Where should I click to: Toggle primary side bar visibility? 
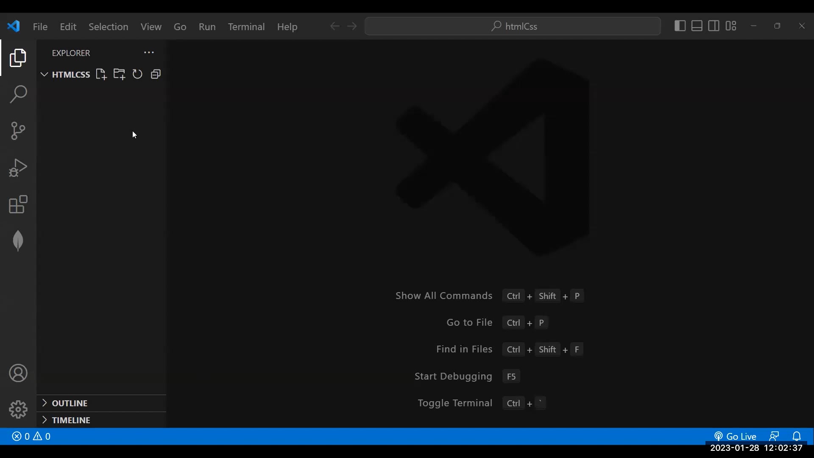tap(680, 26)
